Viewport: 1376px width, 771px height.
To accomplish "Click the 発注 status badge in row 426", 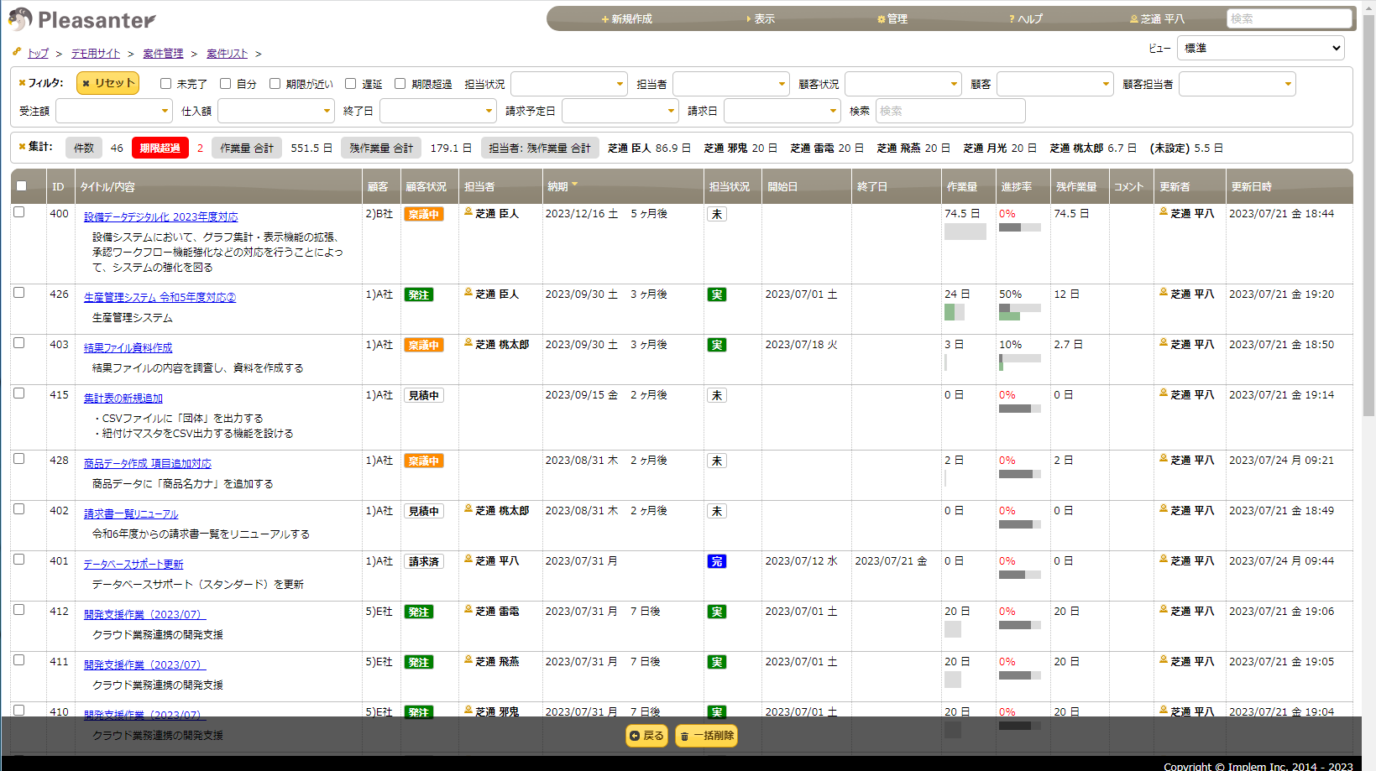I will pyautogui.click(x=418, y=294).
